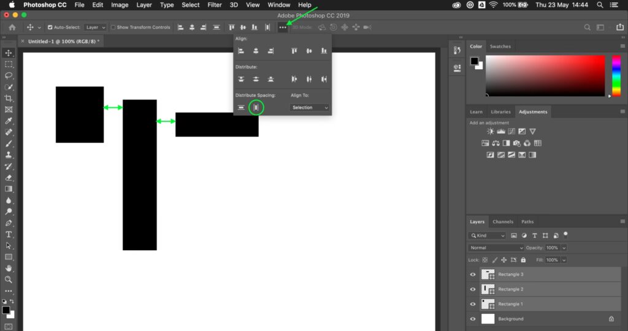Switch to the Channels tab
Image resolution: width=628 pixels, height=331 pixels.
point(502,222)
